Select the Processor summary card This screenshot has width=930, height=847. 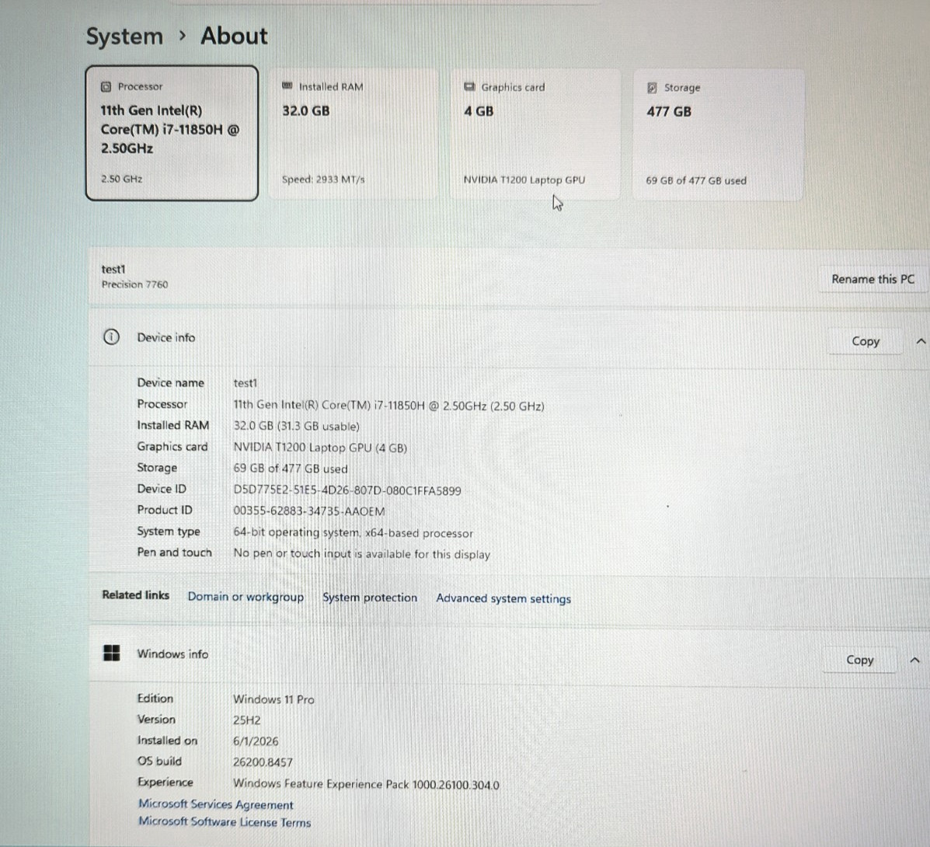[x=172, y=133]
